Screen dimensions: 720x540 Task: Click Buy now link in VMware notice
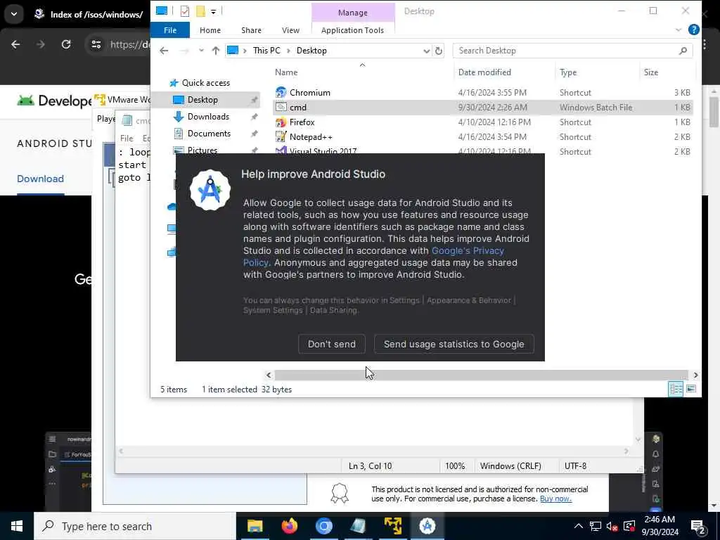click(555, 499)
